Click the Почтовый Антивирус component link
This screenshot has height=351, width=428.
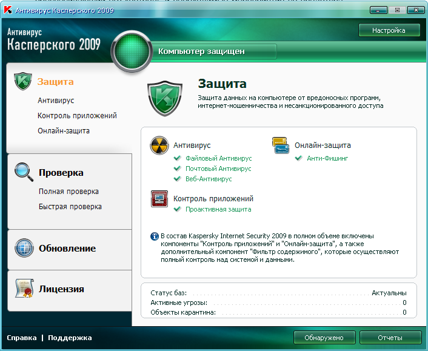point(218,169)
